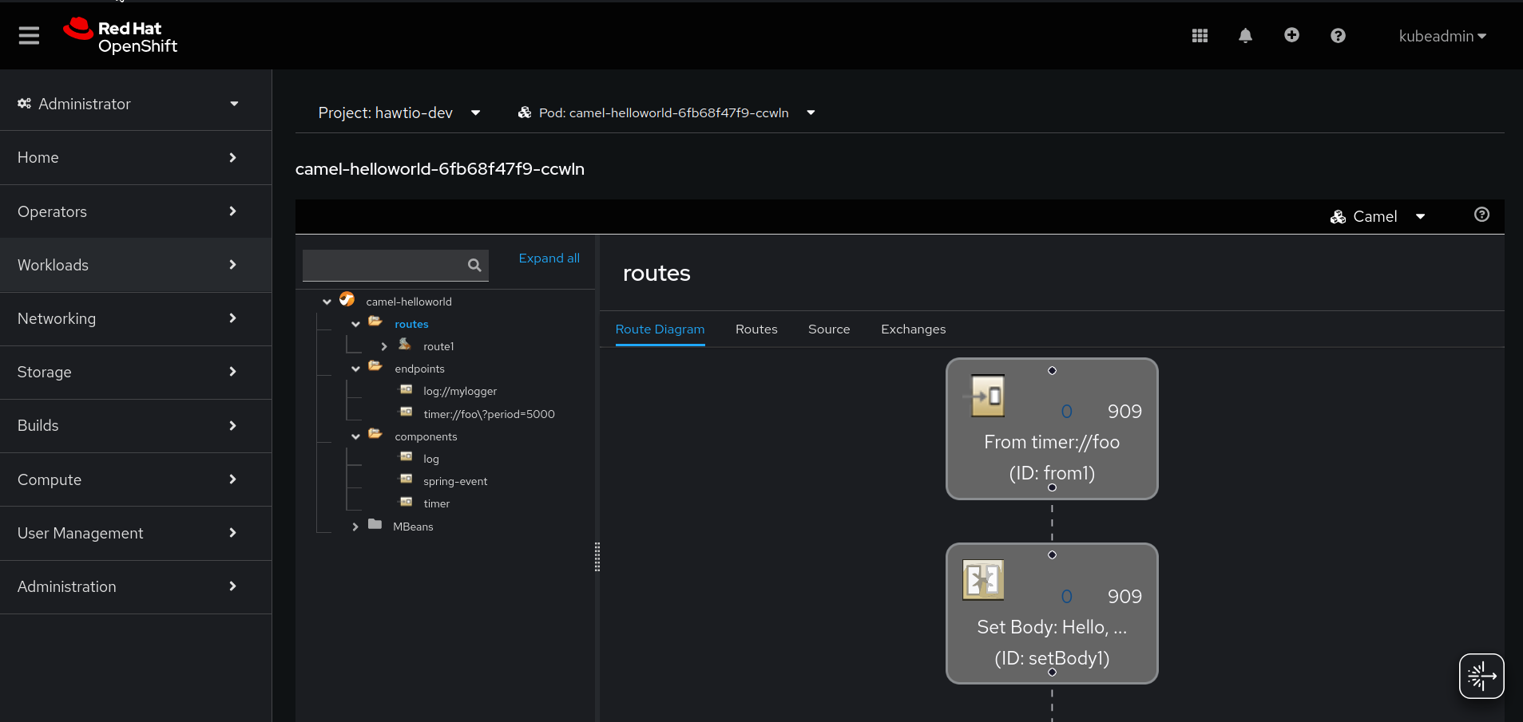Click the tree panel splitter handle

[x=597, y=557]
